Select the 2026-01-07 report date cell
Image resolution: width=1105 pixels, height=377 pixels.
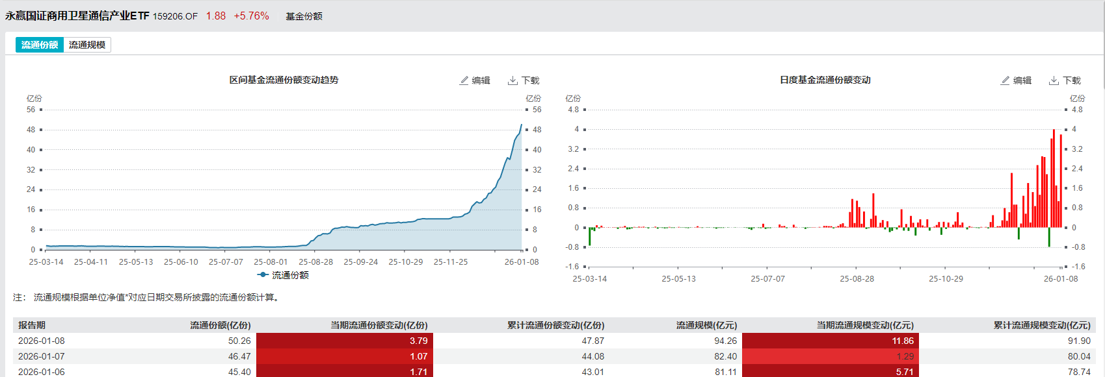pos(42,356)
